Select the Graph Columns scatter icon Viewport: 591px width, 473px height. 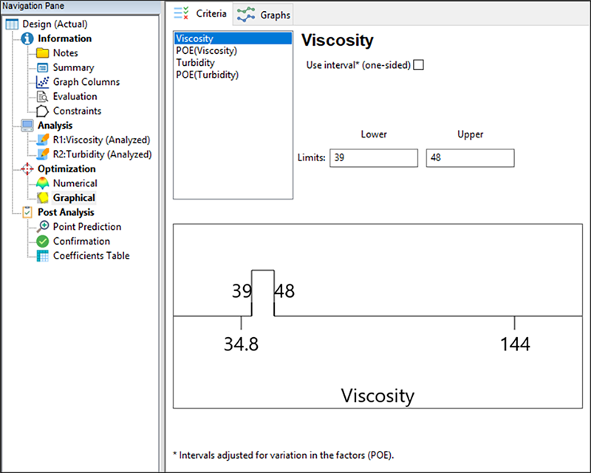[42, 82]
